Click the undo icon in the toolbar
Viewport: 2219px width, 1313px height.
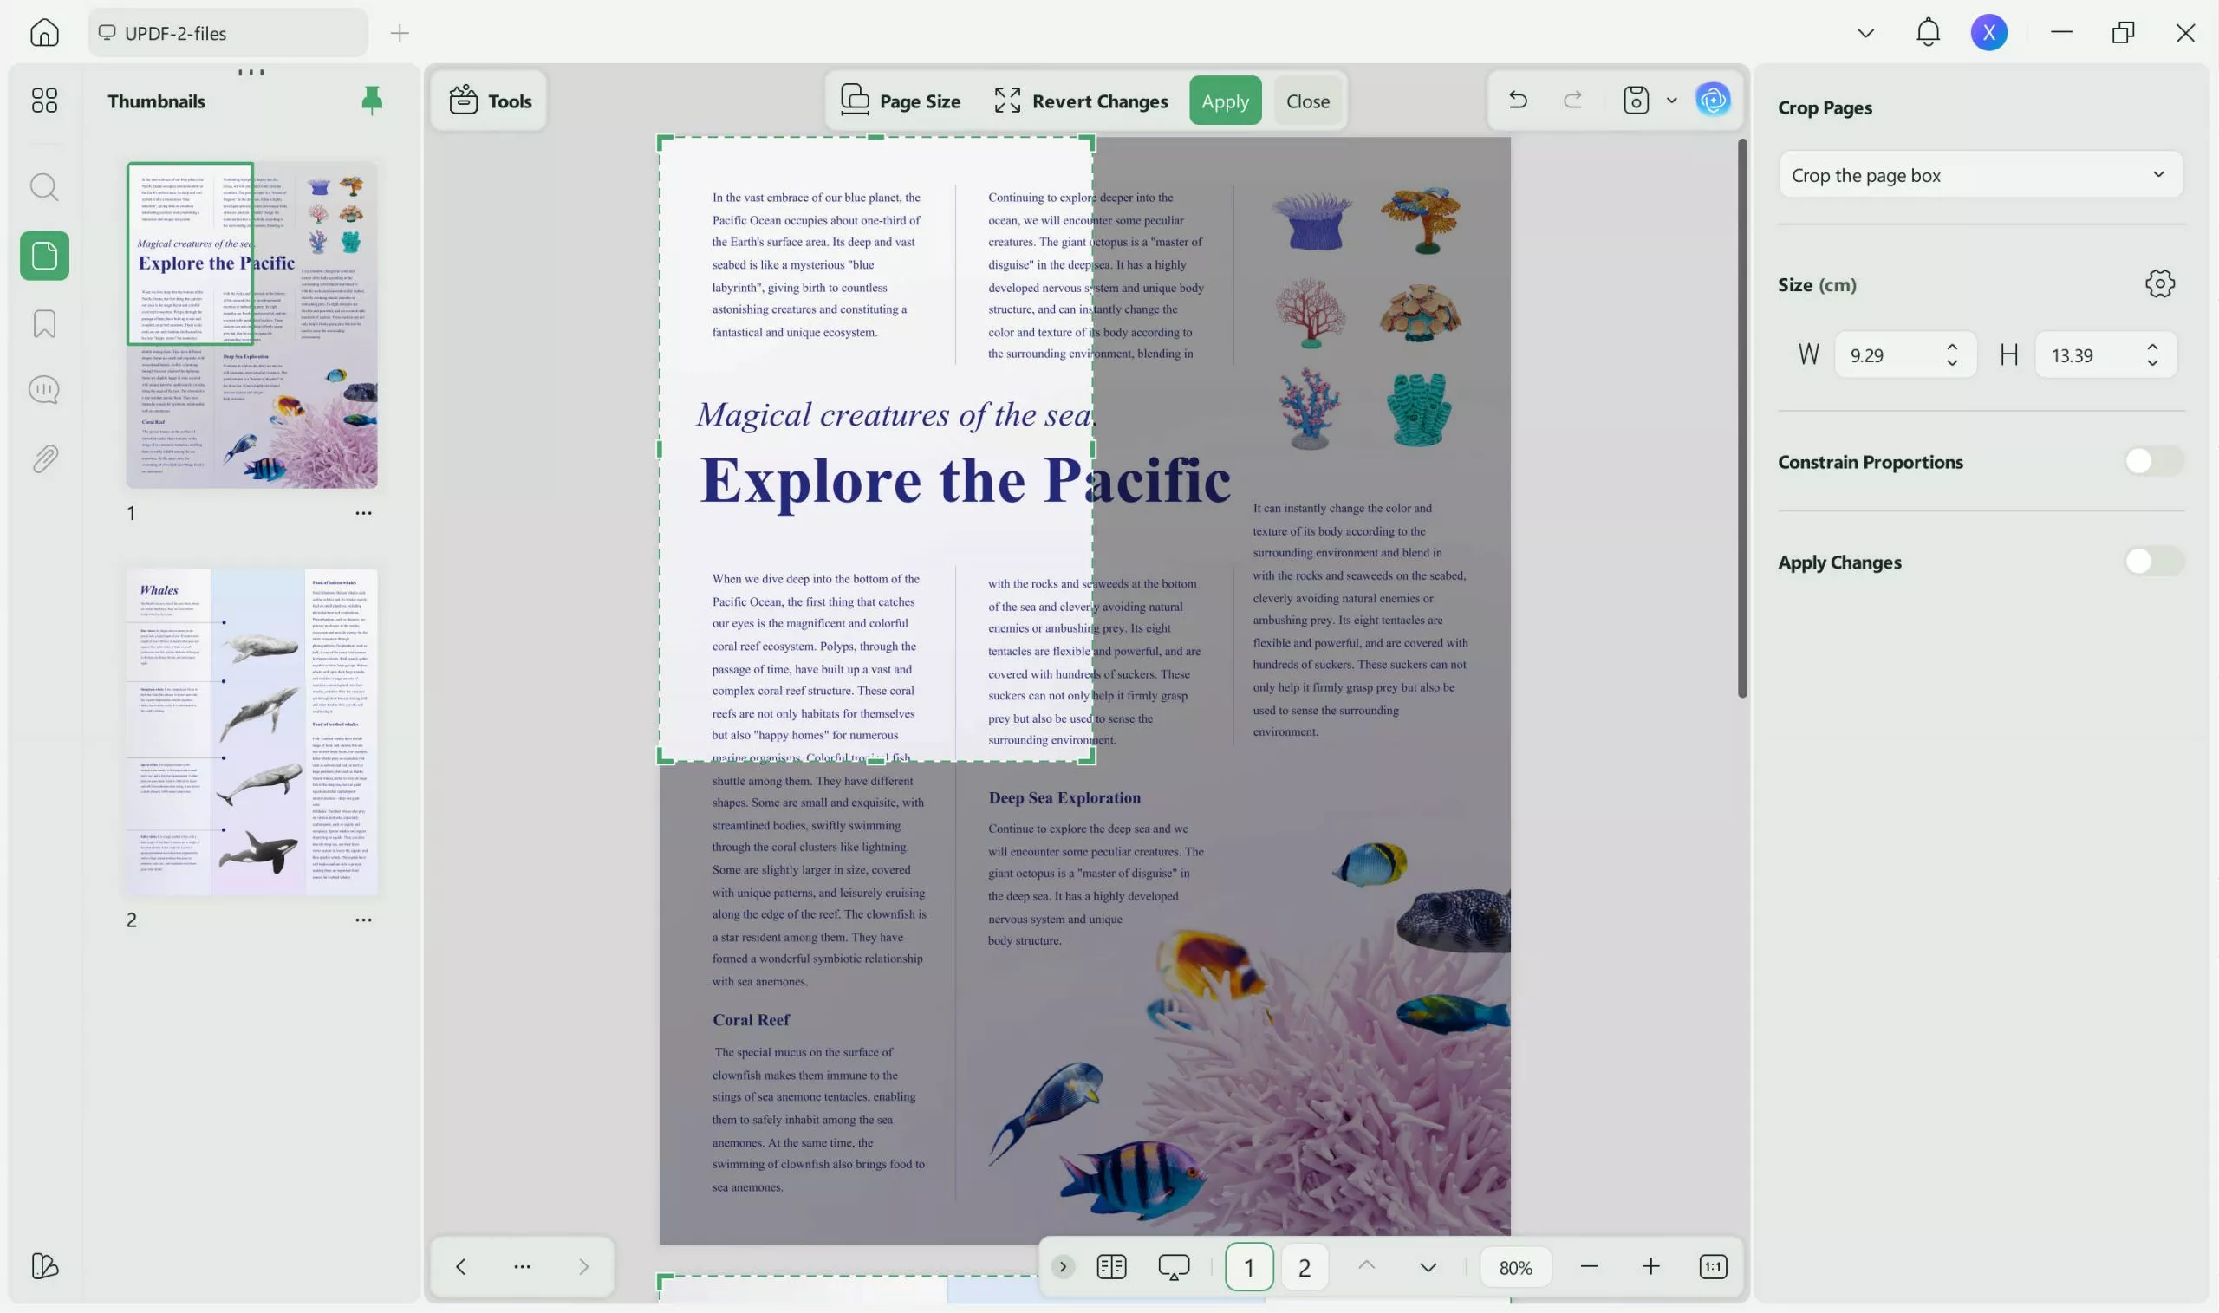click(x=1518, y=100)
